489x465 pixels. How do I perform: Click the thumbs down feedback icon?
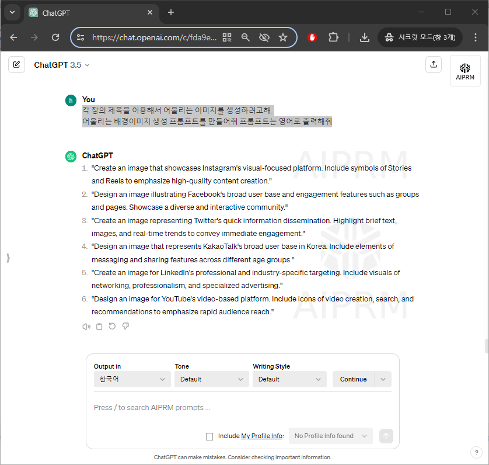tap(125, 327)
